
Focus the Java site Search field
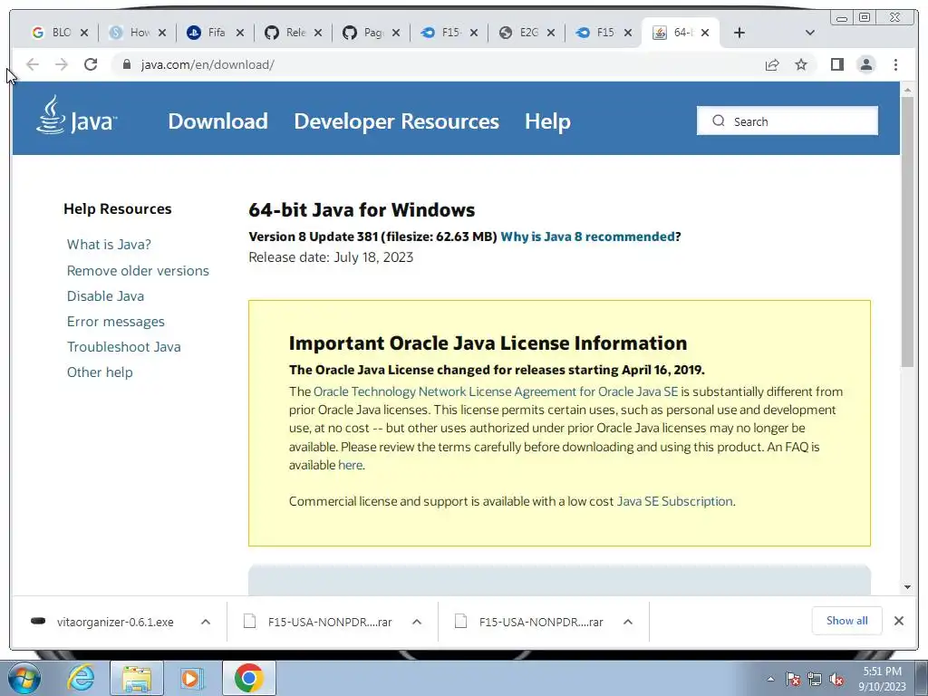(788, 121)
